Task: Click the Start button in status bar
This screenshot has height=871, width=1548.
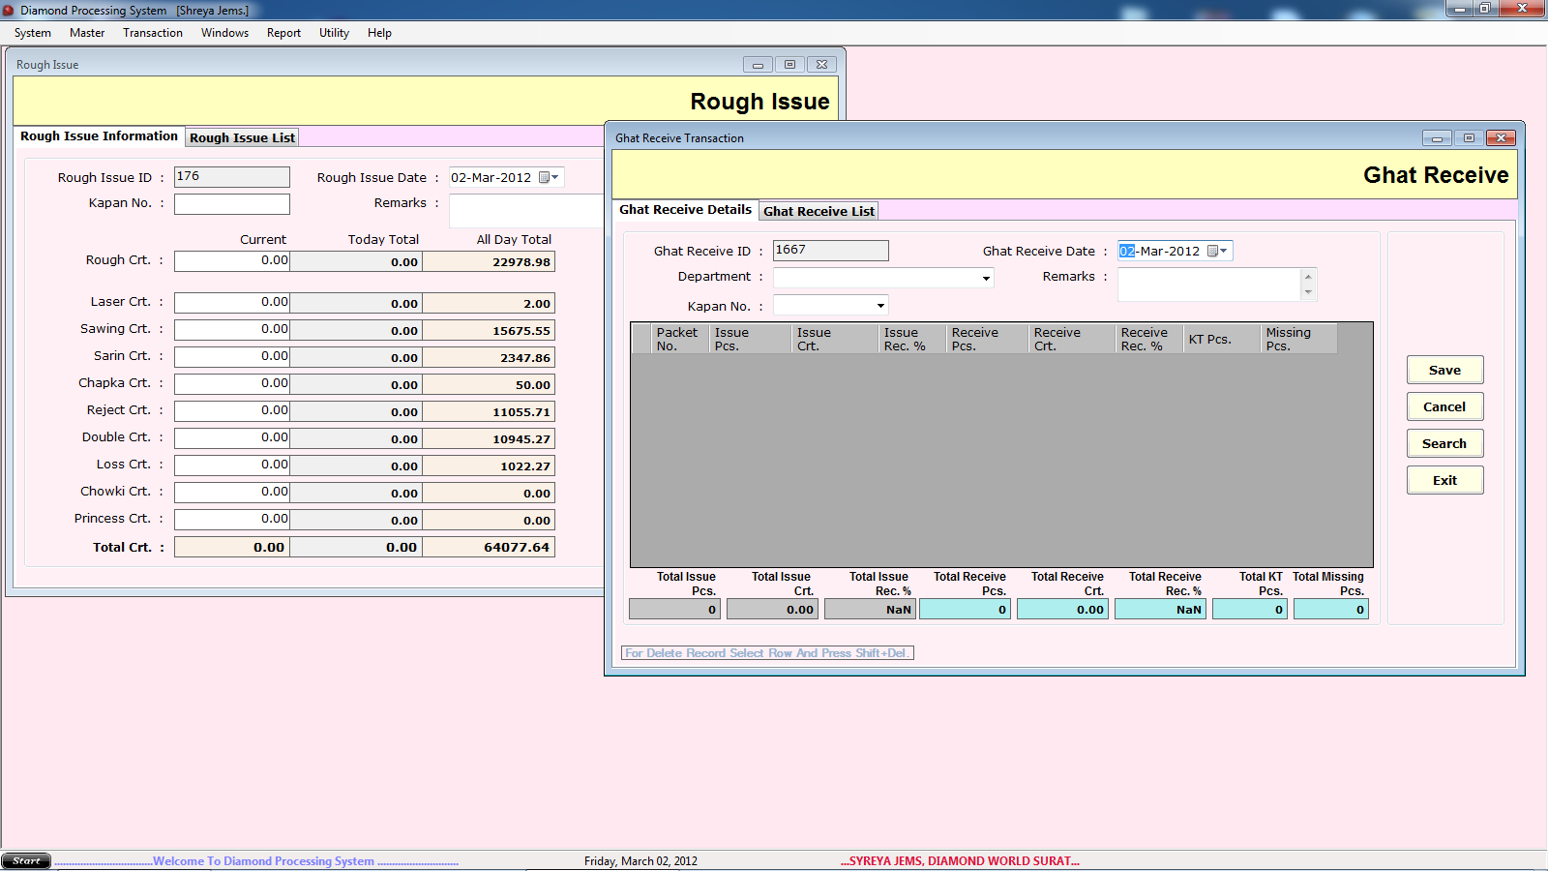Action: tap(26, 860)
